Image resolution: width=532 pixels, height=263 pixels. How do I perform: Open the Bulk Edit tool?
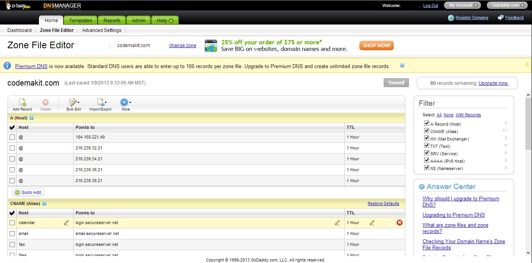(73, 102)
